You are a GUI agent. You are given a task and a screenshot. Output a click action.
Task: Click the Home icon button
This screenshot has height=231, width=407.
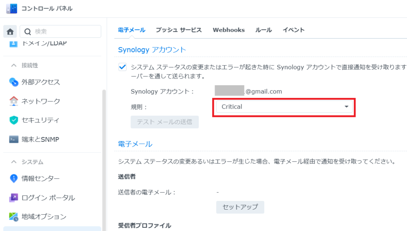pyautogui.click(x=10, y=32)
